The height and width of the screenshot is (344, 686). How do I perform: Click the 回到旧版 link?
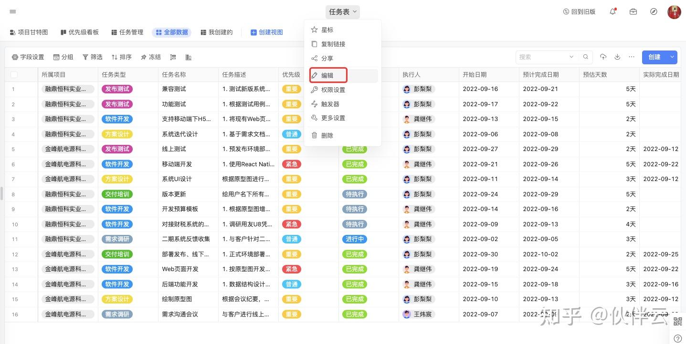(580, 12)
